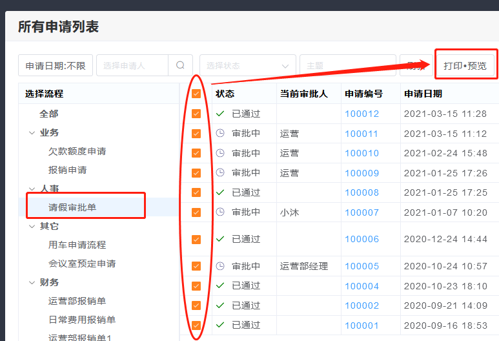This screenshot has width=499, height=341.
Task: Select 用车申请流程 in the process tree
Action: [77, 245]
